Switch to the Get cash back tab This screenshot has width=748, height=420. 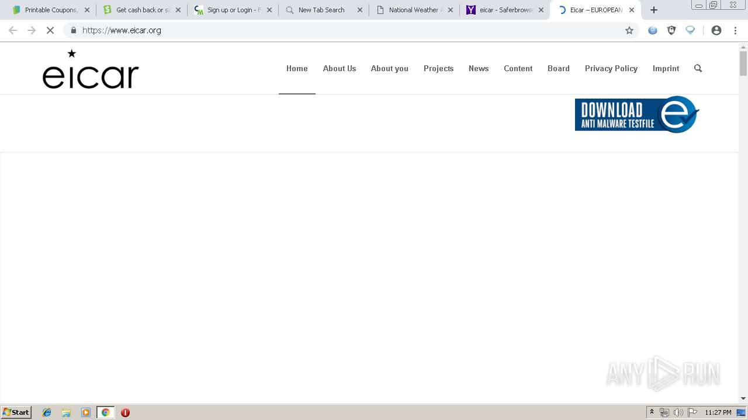click(x=143, y=10)
